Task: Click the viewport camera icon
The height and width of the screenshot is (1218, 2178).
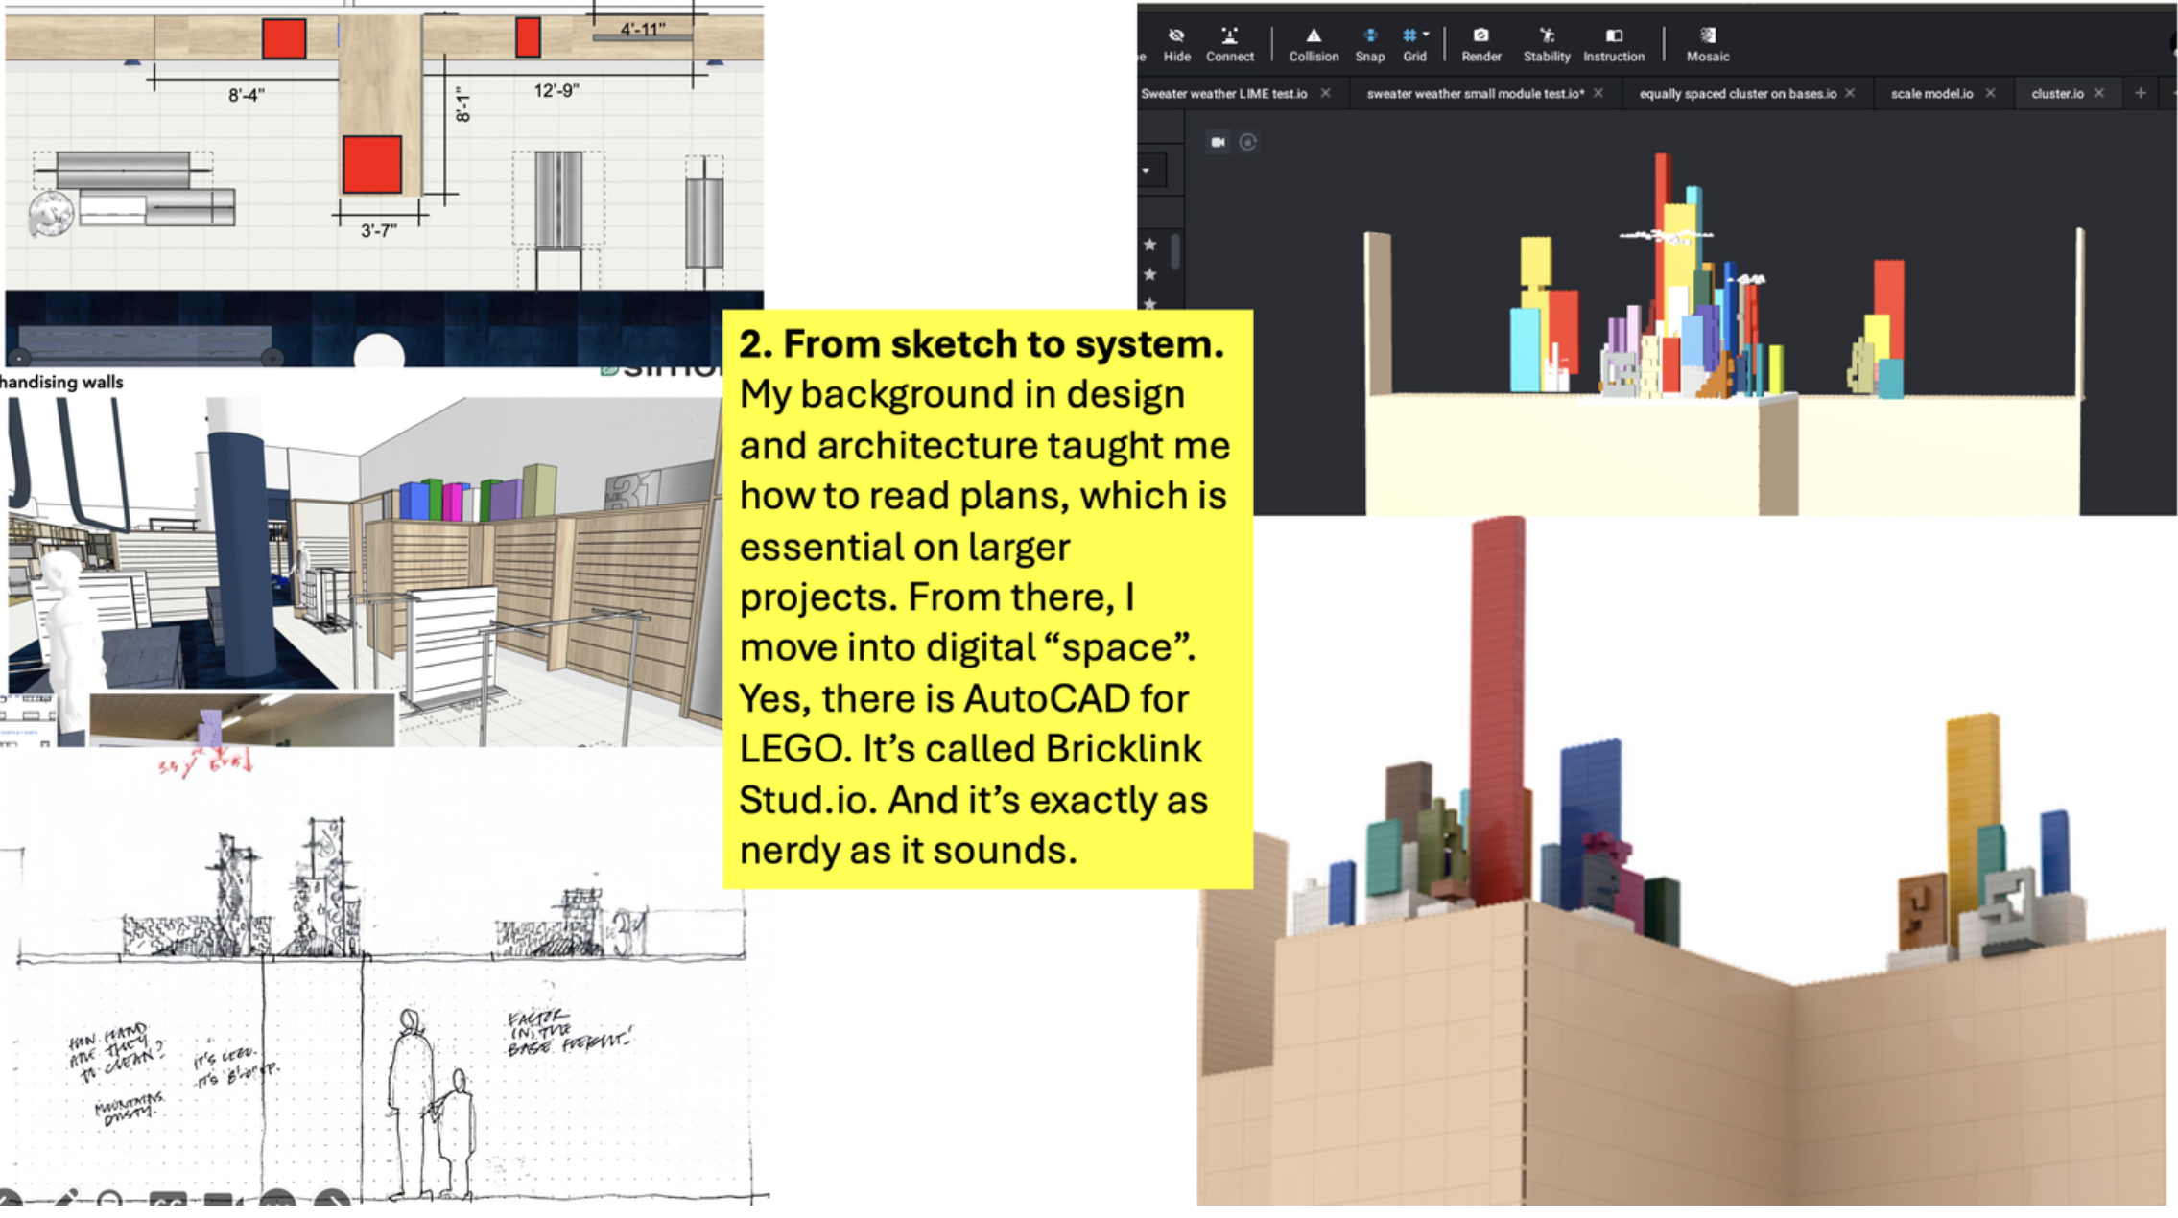Action: pos(1218,142)
